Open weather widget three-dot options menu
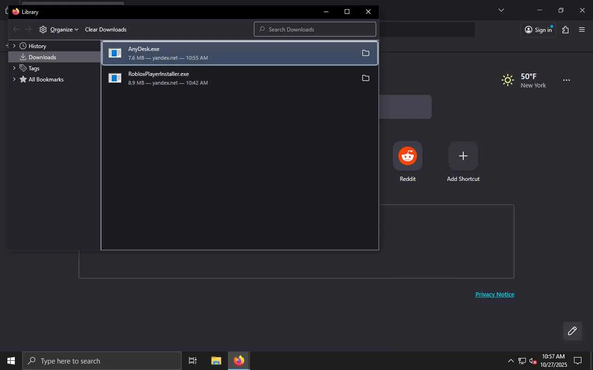This screenshot has width=593, height=370. tap(566, 80)
